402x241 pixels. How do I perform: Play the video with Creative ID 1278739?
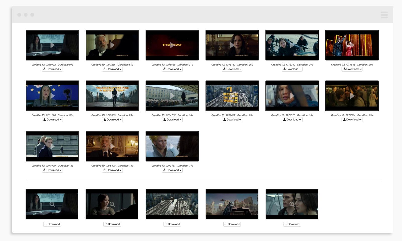(52, 146)
